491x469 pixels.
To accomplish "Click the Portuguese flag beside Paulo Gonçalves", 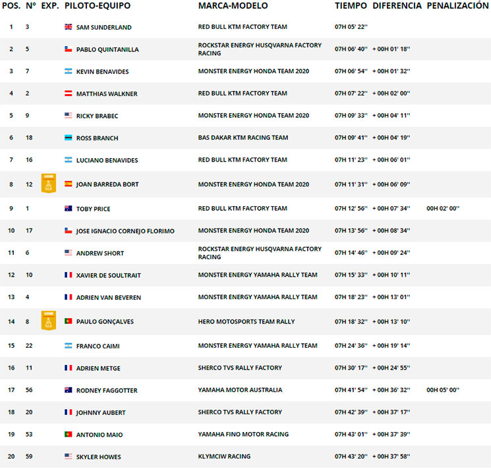I will point(69,321).
